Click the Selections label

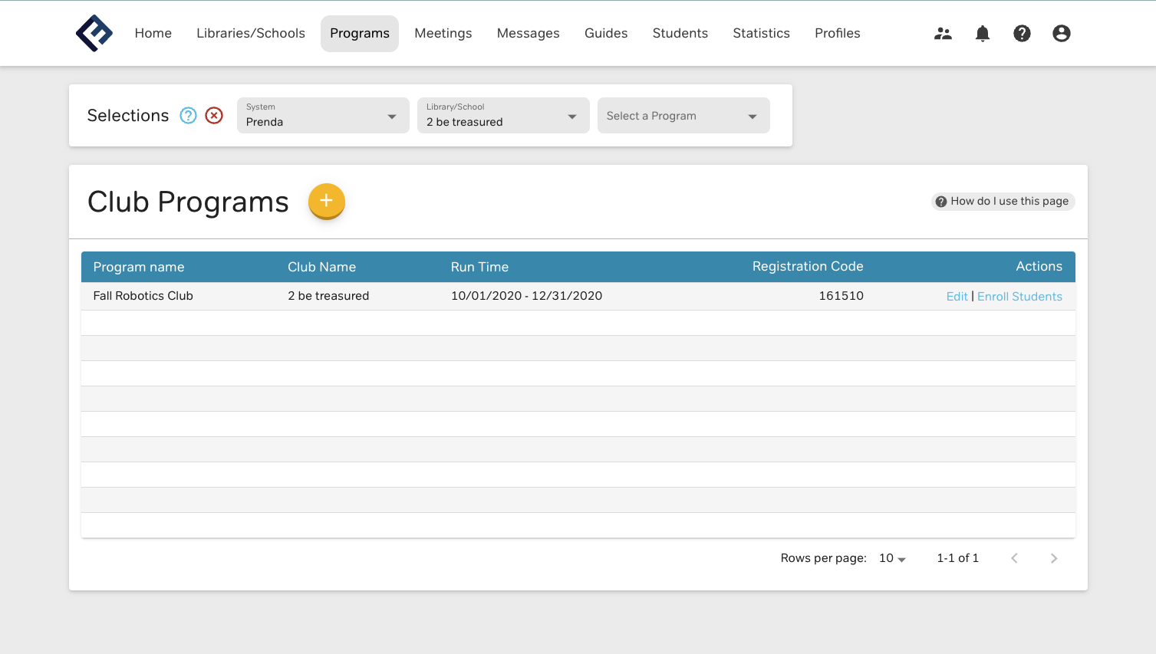point(128,115)
